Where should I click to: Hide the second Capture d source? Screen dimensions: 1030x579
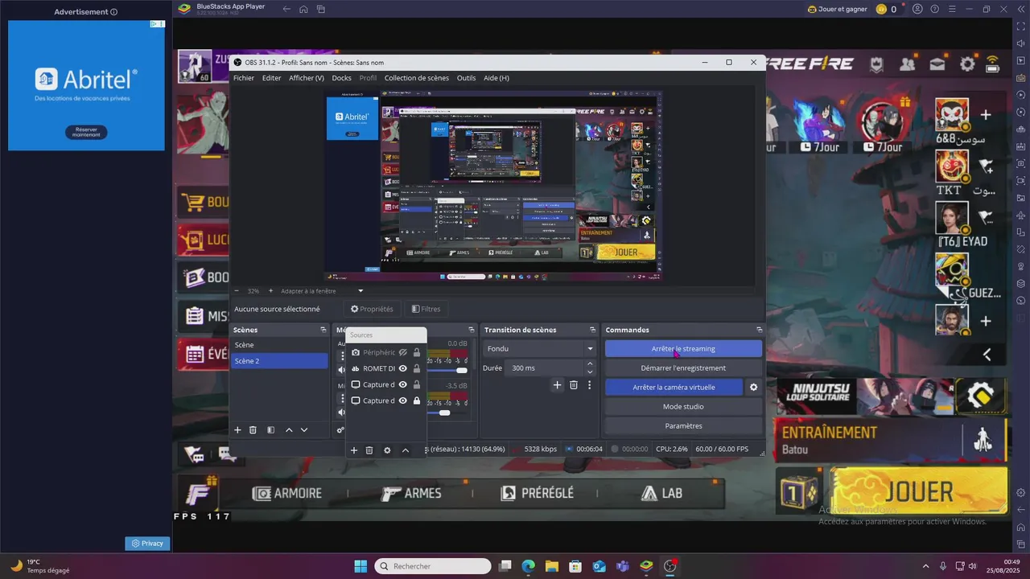403,400
